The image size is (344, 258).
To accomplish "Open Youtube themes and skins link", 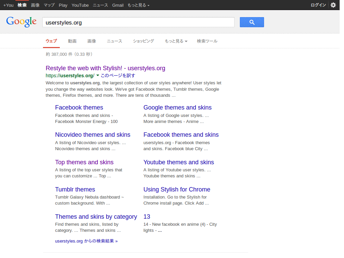I will (179, 162).
